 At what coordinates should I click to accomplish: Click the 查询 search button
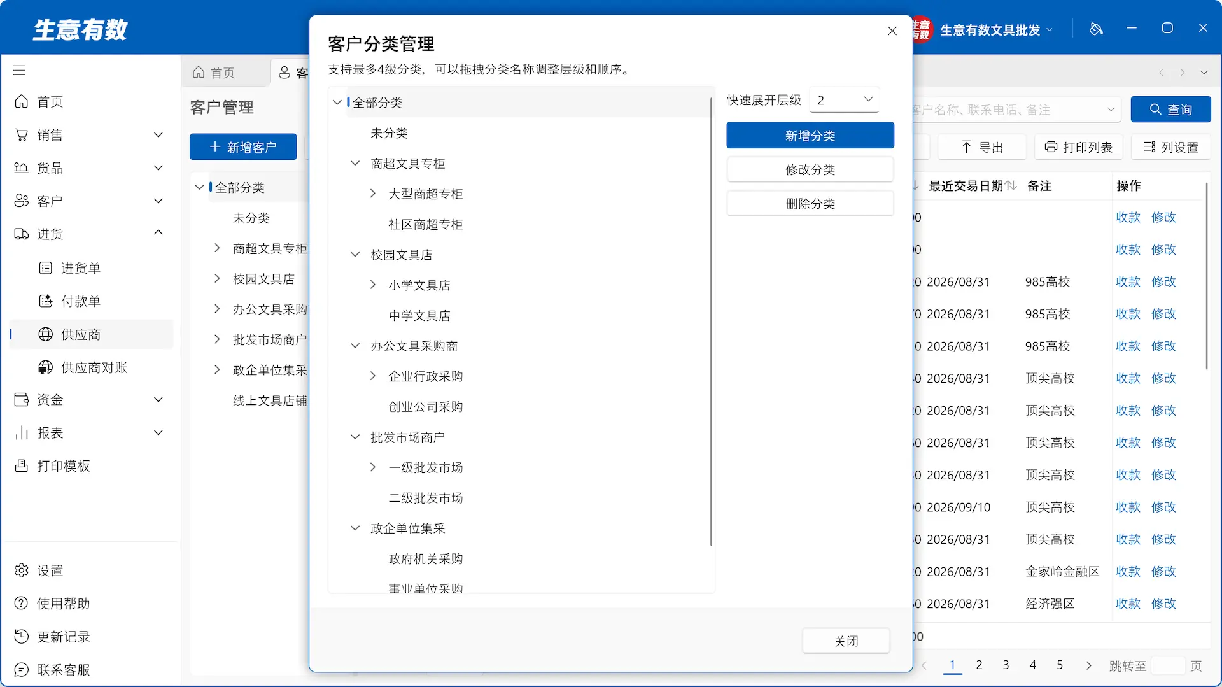click(1170, 110)
